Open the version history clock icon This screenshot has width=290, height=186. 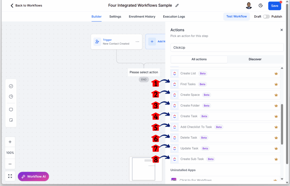(261, 6)
